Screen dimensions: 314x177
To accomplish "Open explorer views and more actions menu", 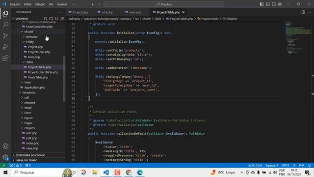I will point(60,12).
